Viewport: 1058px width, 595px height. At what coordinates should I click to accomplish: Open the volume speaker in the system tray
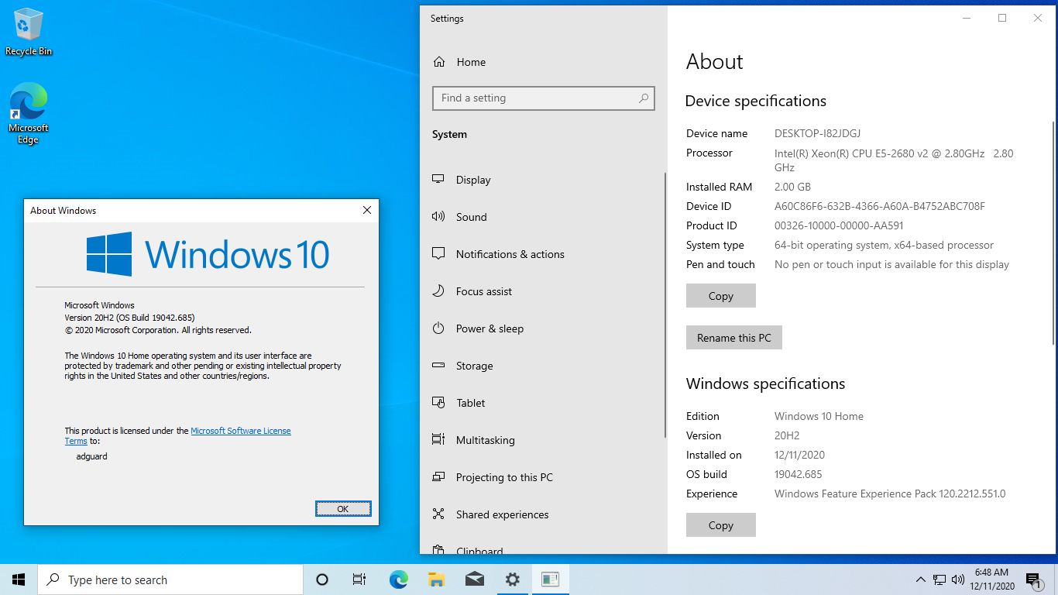958,580
